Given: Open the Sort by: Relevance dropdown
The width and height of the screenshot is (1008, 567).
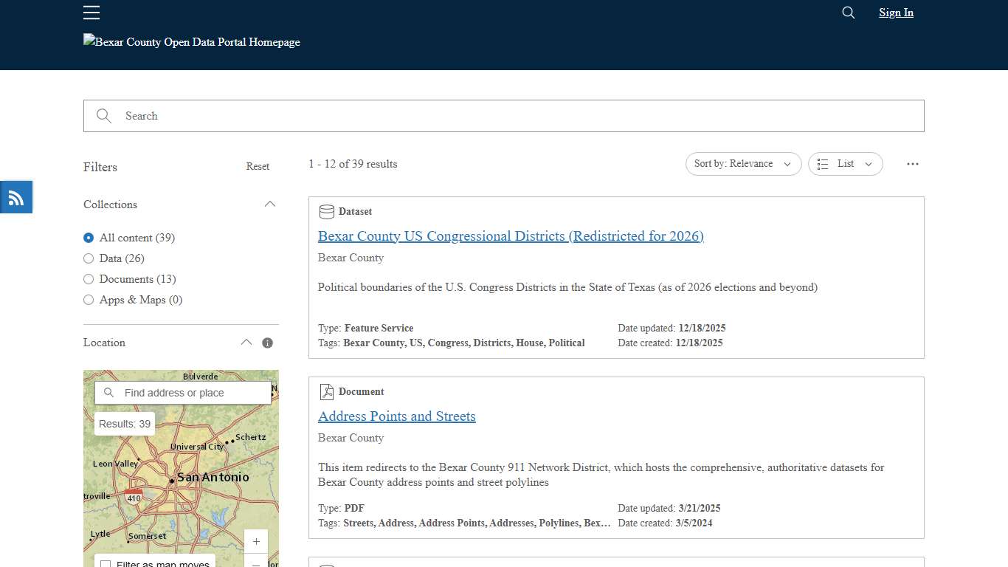Looking at the screenshot, I should click(742, 164).
